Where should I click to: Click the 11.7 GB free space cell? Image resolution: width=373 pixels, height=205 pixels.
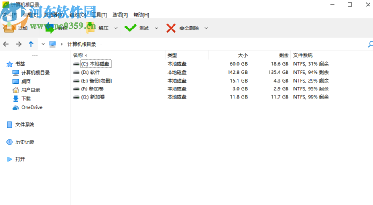280,97
